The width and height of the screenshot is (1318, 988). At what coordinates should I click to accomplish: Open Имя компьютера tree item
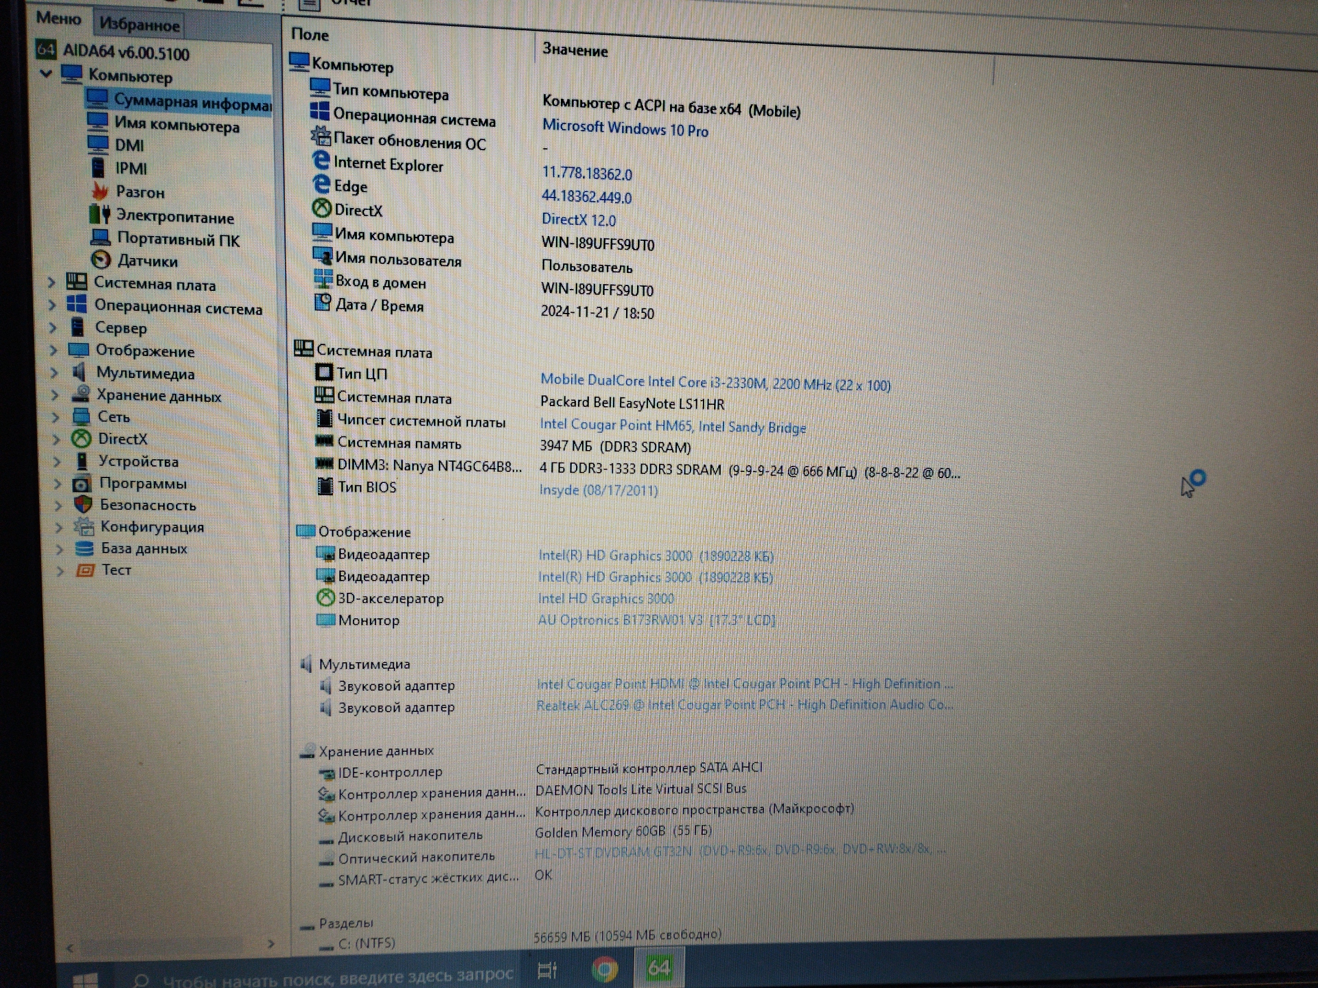[x=176, y=125]
